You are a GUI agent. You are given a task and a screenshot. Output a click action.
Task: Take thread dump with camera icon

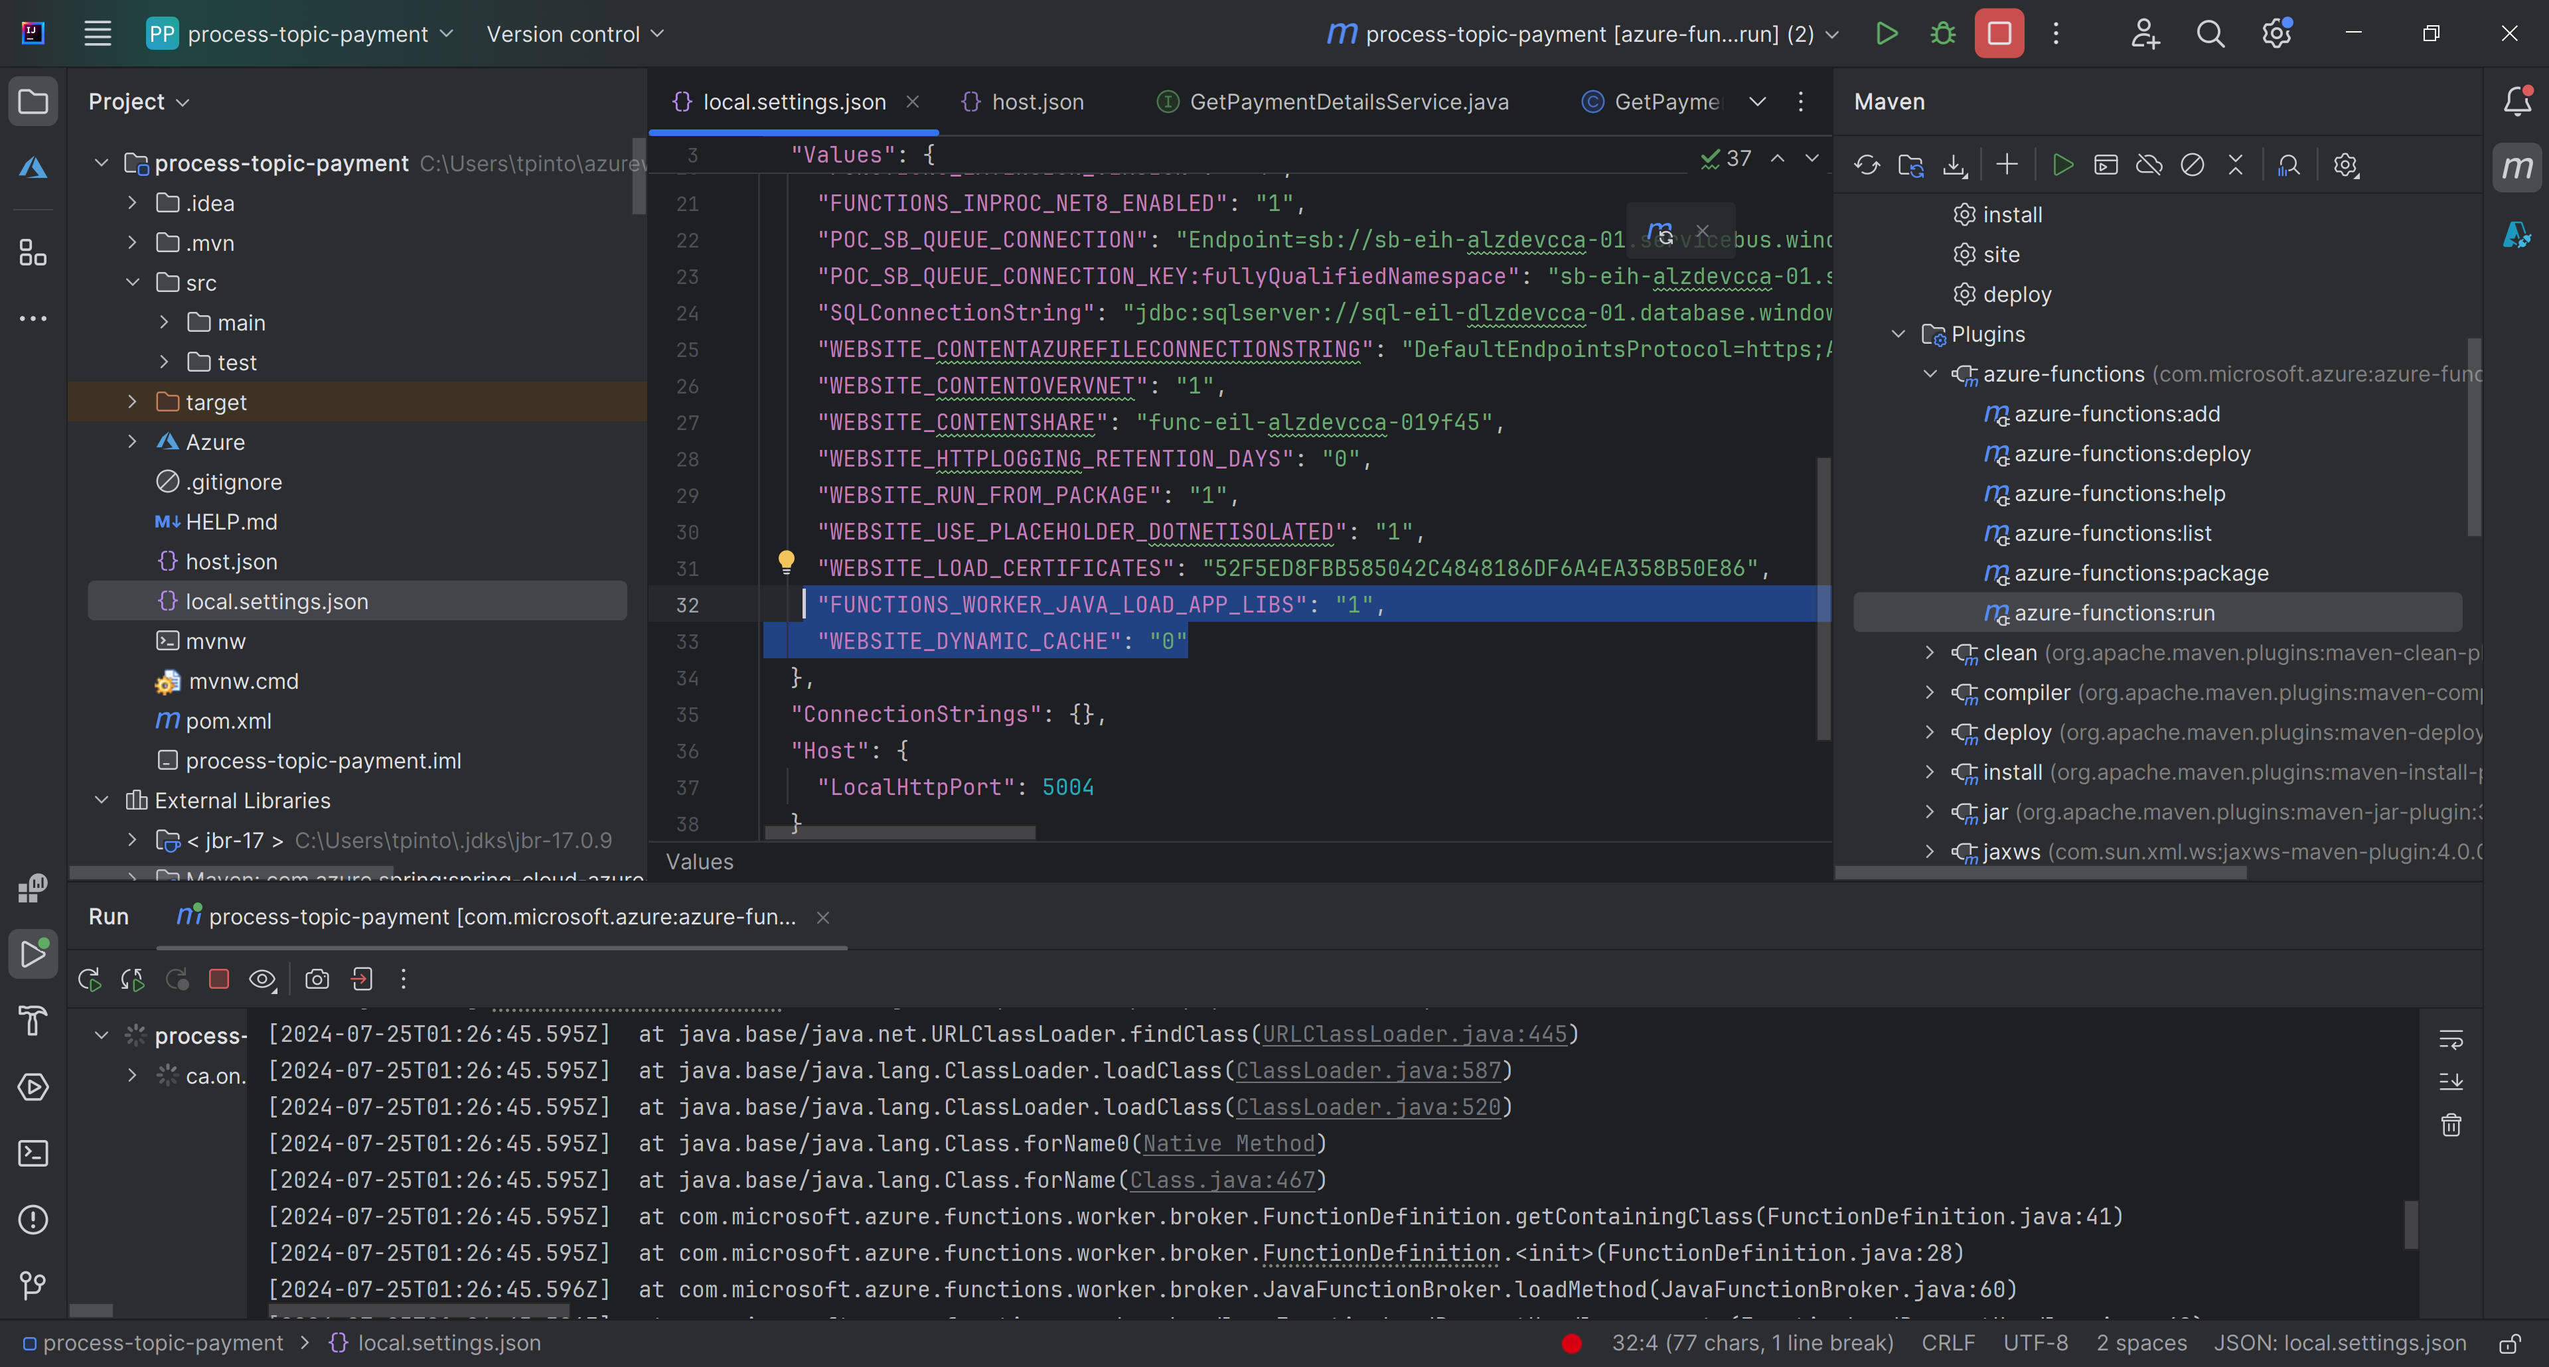(317, 979)
